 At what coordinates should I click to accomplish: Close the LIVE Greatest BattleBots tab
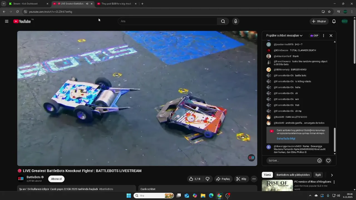tap(92, 4)
